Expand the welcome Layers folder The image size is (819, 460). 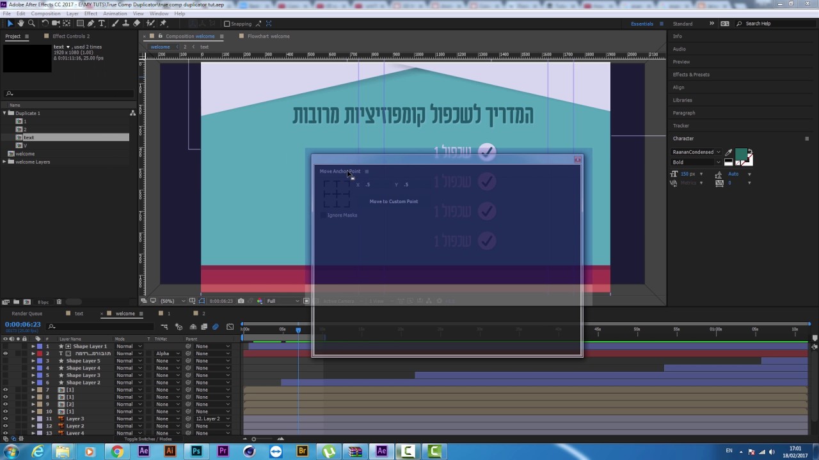tap(4, 162)
